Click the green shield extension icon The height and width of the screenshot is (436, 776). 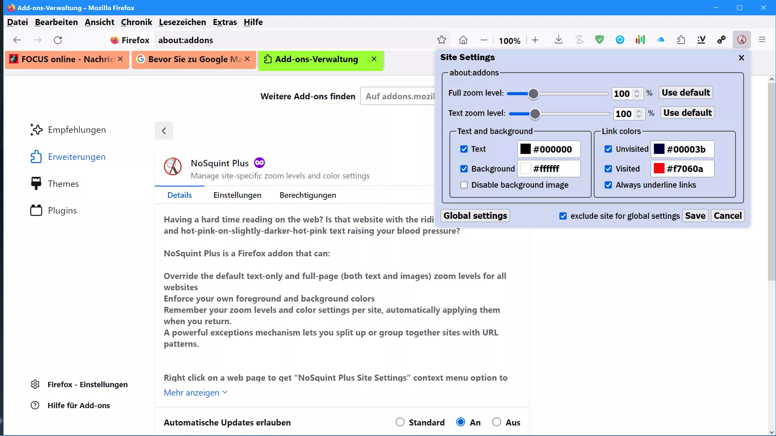tap(599, 40)
